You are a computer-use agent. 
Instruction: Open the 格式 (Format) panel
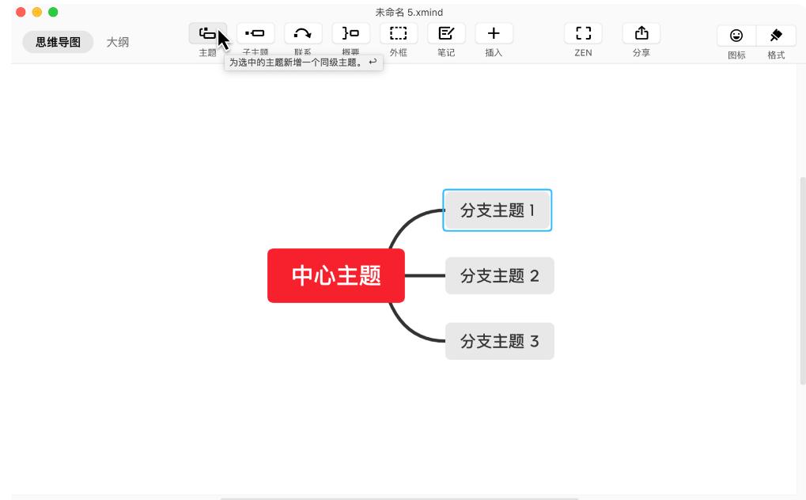776,35
